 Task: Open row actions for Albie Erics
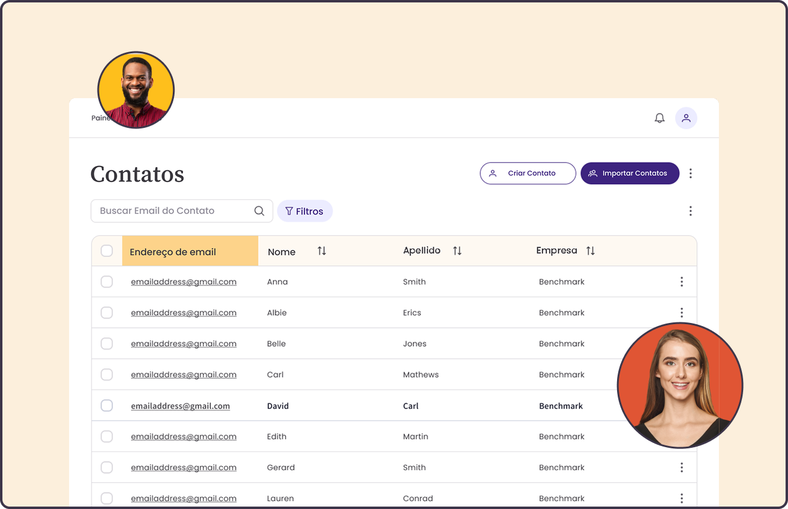pos(681,313)
